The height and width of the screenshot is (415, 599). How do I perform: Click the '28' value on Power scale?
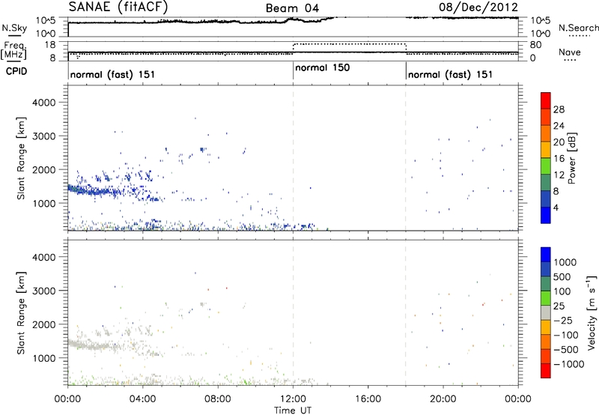tap(559, 109)
